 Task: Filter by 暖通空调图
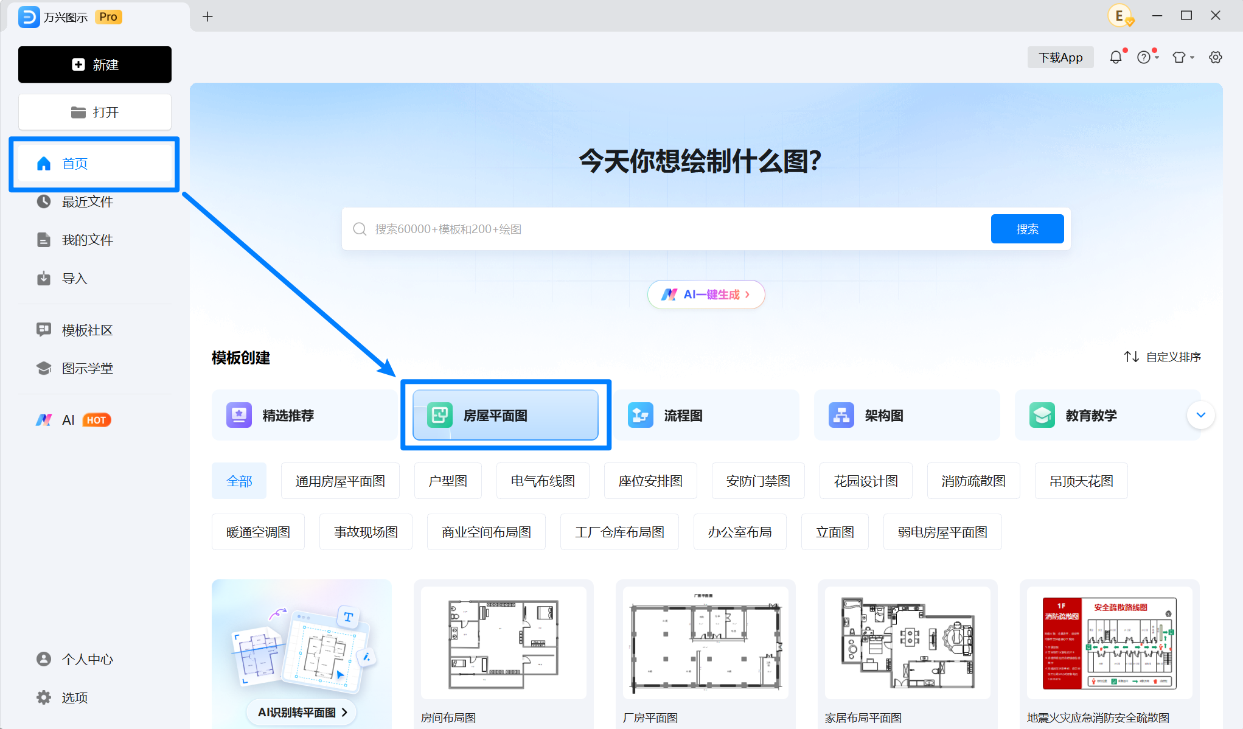(258, 532)
